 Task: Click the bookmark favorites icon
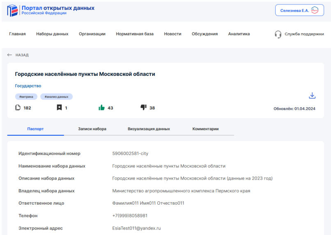(59, 108)
